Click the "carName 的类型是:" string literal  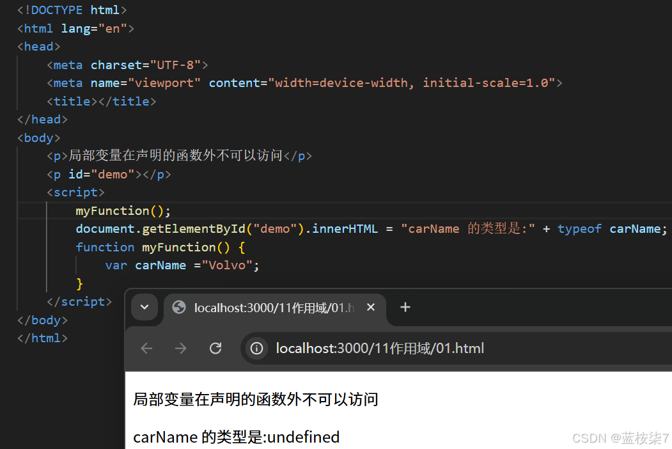click(x=468, y=228)
